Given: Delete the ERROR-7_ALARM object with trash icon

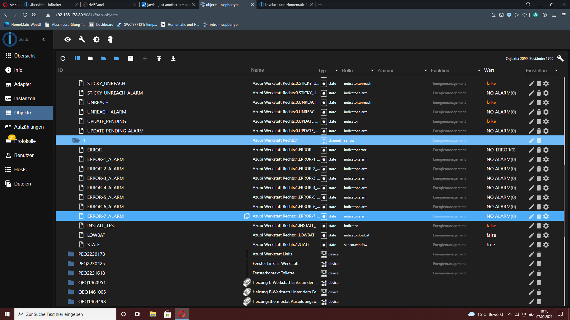Looking at the screenshot, I should [539, 216].
